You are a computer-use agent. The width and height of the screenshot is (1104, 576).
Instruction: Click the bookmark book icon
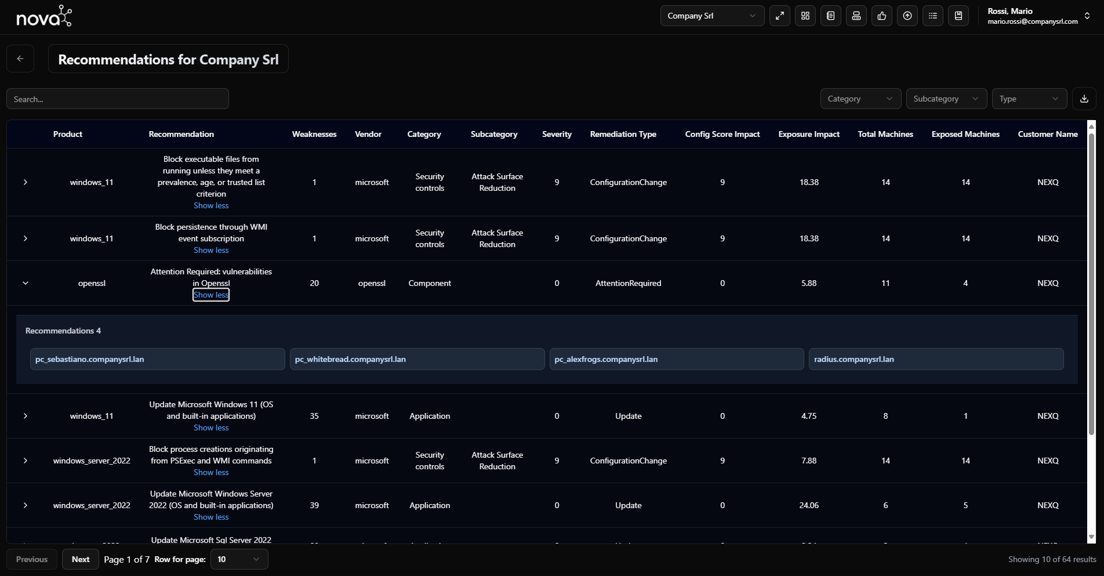(958, 16)
